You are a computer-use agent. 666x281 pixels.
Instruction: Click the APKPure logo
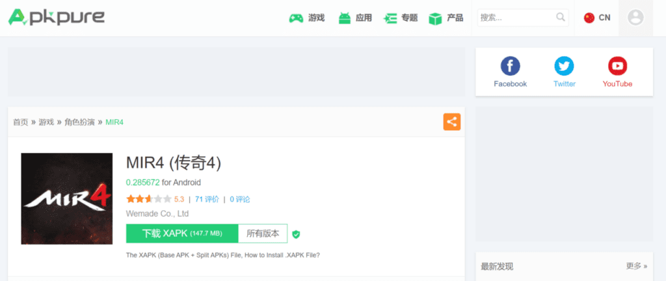click(57, 18)
